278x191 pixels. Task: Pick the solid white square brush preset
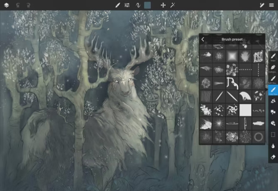click(245, 110)
